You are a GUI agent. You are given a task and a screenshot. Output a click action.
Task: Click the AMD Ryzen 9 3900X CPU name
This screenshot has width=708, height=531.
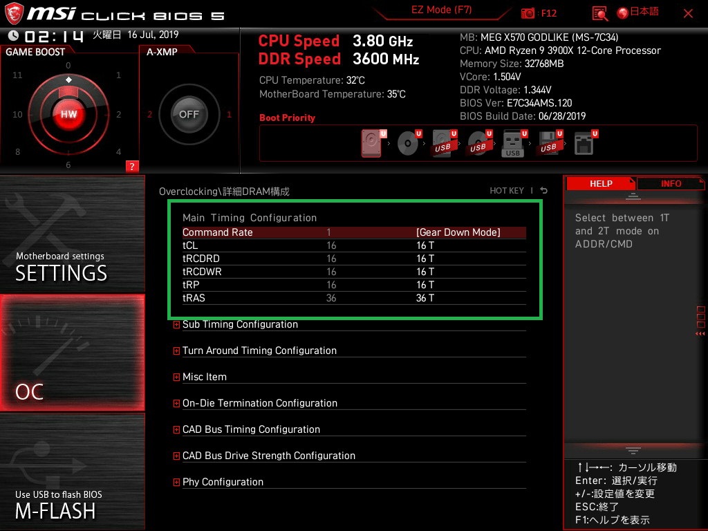(572, 50)
